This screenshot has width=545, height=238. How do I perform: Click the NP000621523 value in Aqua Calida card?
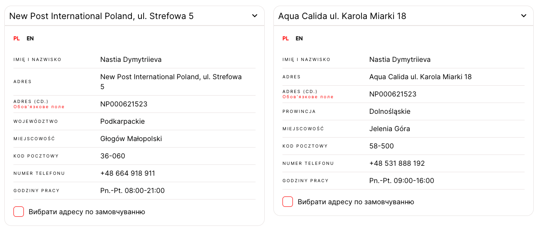tap(393, 94)
